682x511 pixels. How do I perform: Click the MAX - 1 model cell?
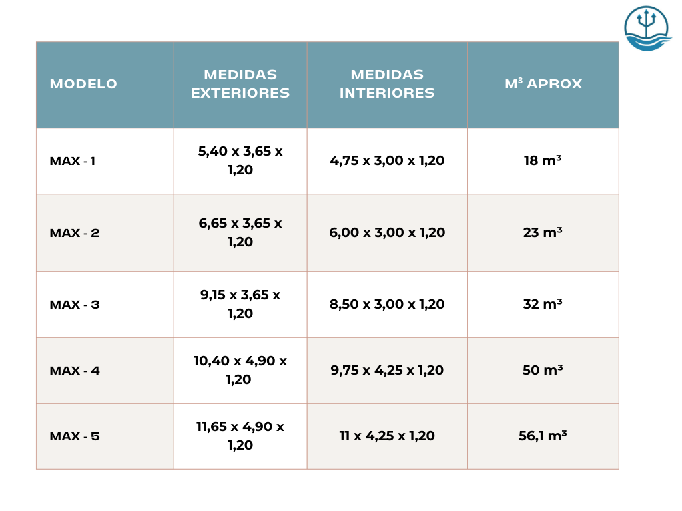pyautogui.click(x=73, y=161)
